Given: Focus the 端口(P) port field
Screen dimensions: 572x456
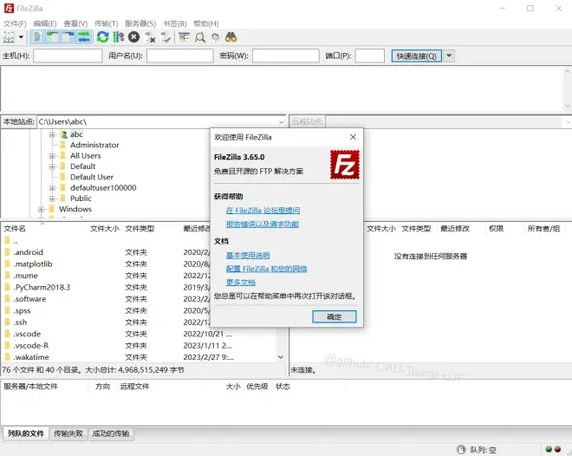Looking at the screenshot, I should point(369,55).
